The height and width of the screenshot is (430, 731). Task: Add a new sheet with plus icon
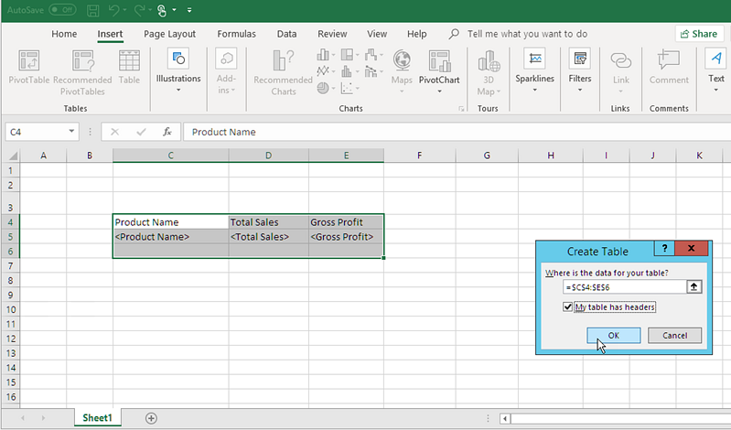click(x=152, y=418)
